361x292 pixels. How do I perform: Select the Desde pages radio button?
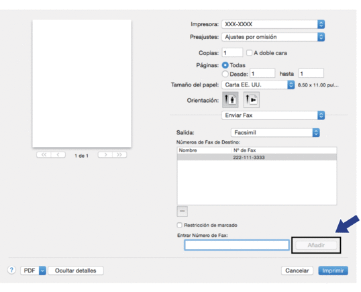225,74
